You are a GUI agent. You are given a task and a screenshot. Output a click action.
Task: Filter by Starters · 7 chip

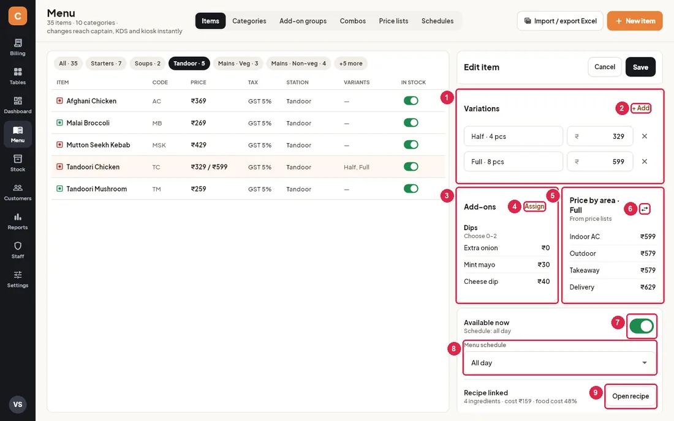(x=106, y=64)
